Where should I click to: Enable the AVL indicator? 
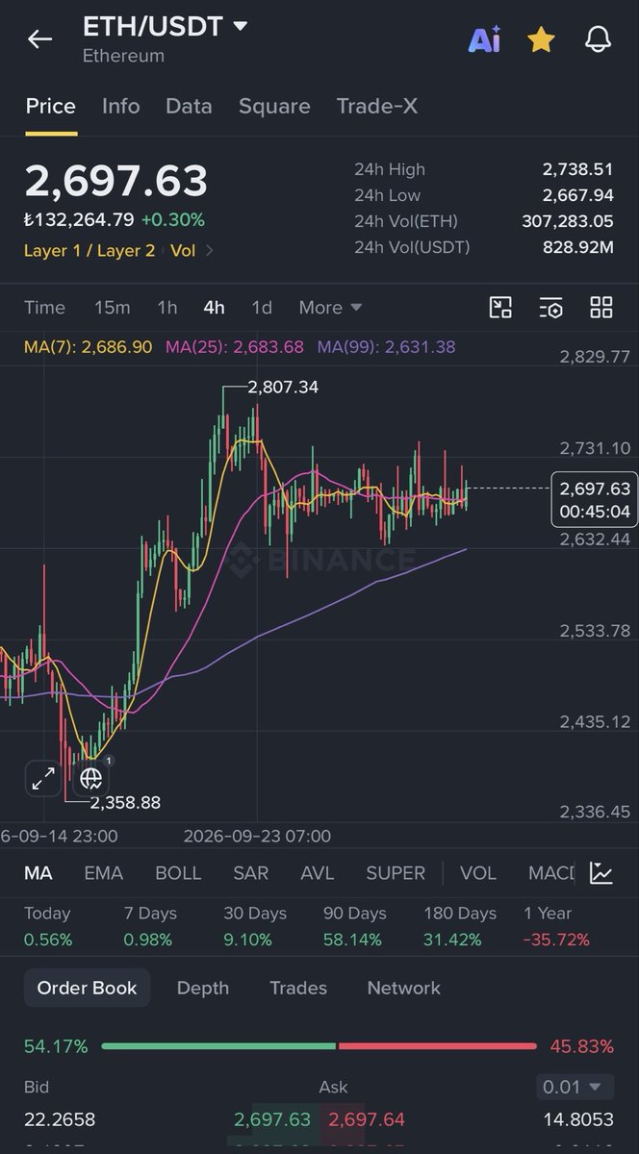click(318, 873)
